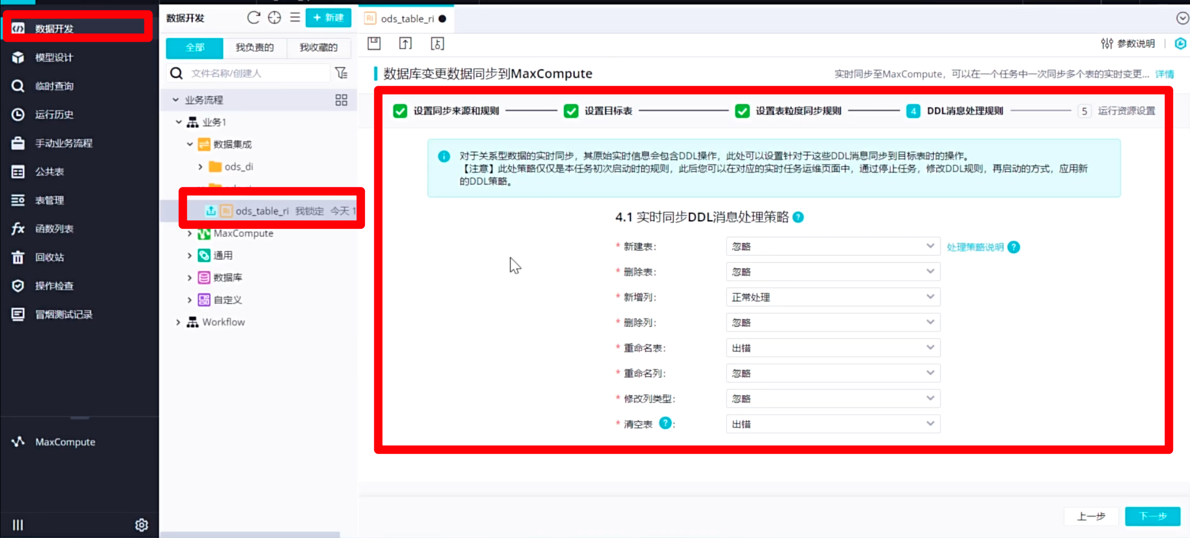Open 临时查询 in the sidebar
1190x538 pixels.
pyautogui.click(x=54, y=86)
